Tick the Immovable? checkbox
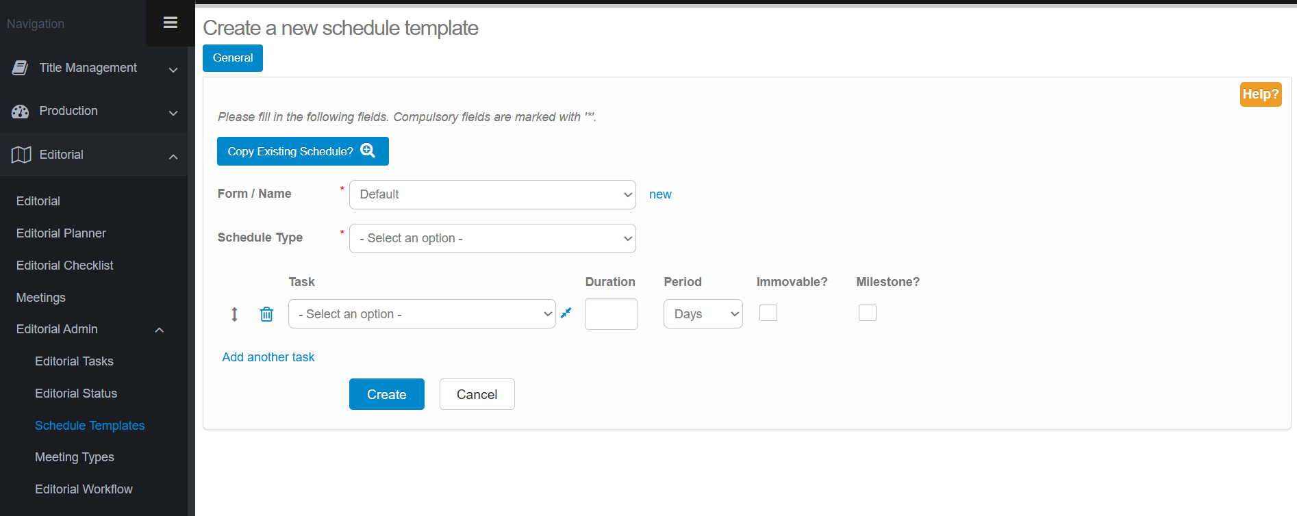This screenshot has width=1297, height=516. pyautogui.click(x=768, y=313)
